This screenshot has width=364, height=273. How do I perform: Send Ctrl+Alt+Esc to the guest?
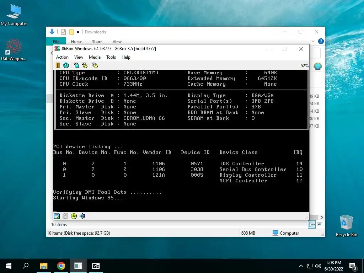[x=85, y=65]
